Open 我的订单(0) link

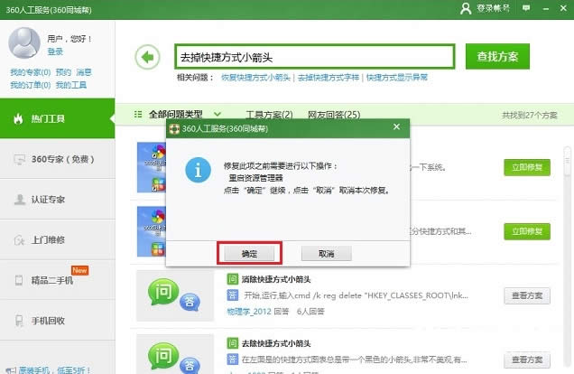31,85
